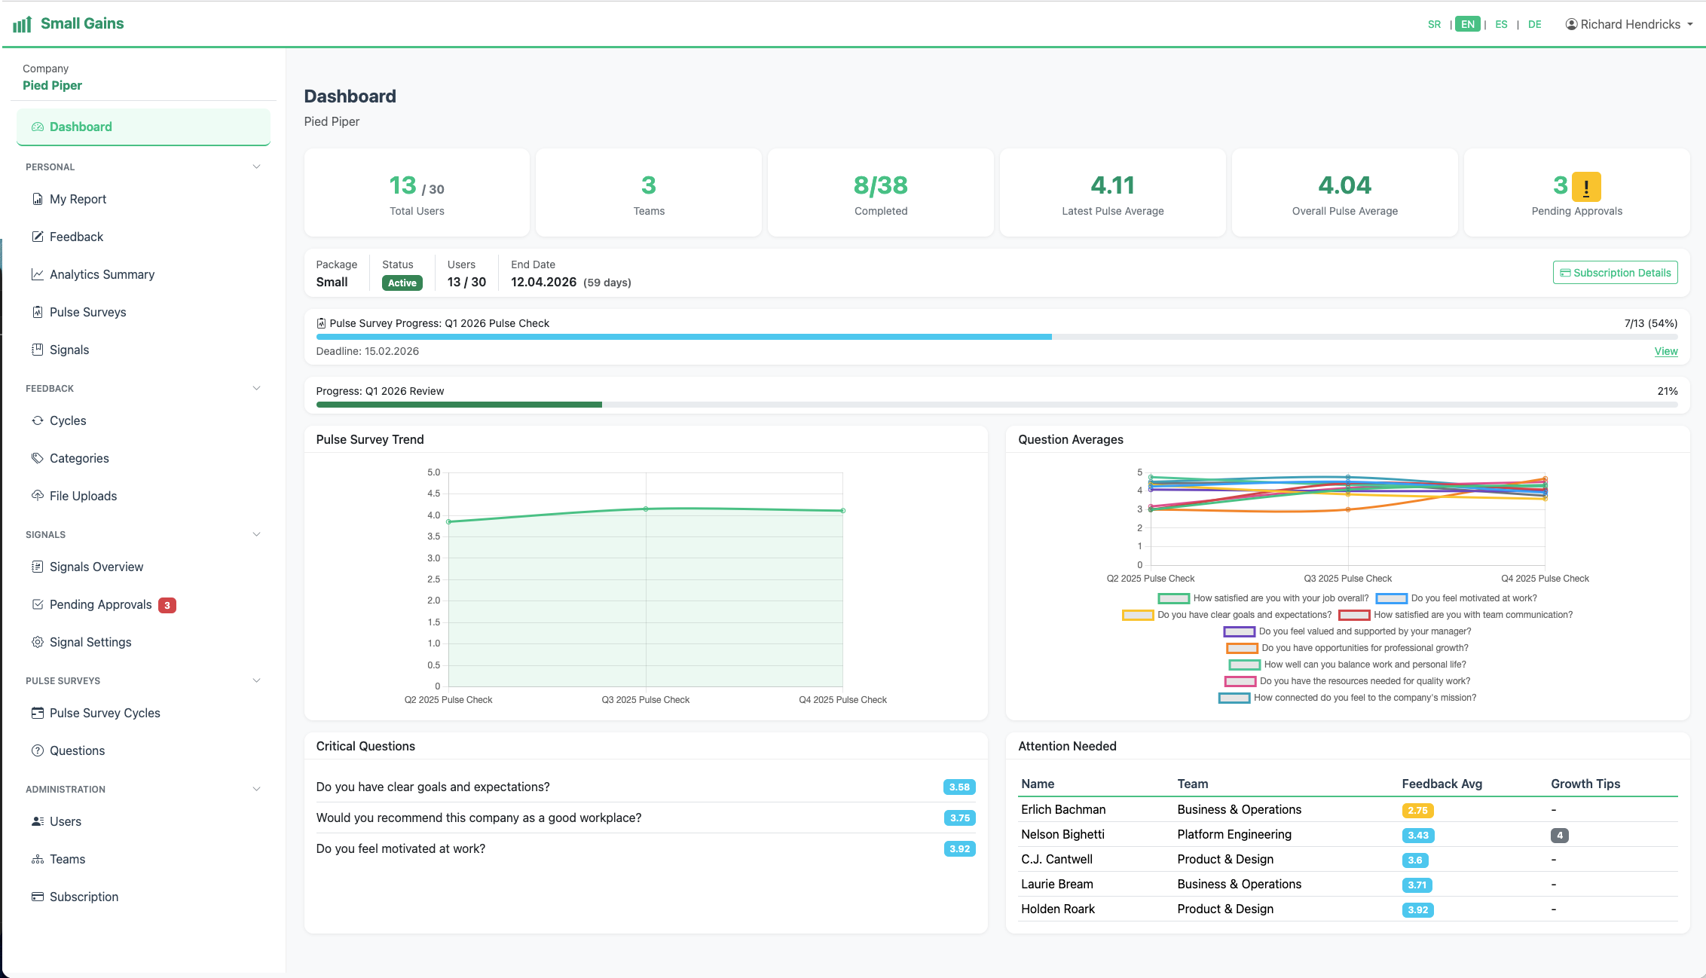Viewport: 1706px width, 978px height.
Task: Toggle 'Do you feel motivated at work?' legend entry
Action: coord(1457,598)
